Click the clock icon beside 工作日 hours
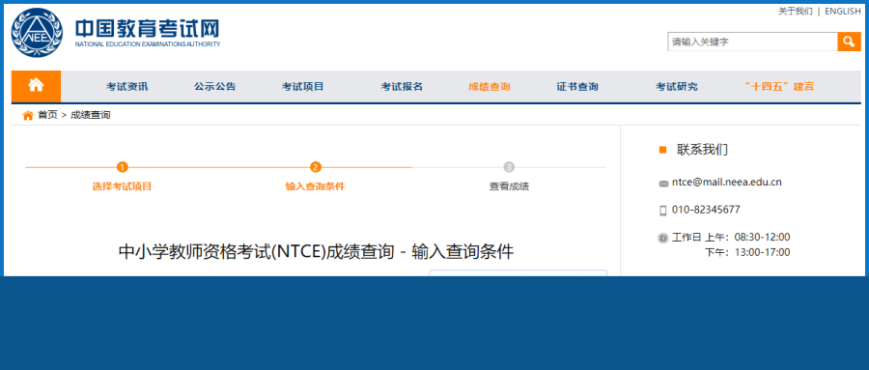The width and height of the screenshot is (869, 370). (x=662, y=238)
